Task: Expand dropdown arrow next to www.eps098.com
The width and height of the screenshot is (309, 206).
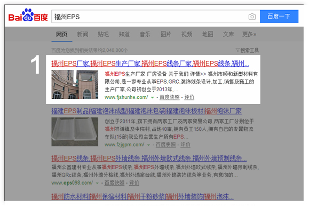Action: click(x=97, y=183)
